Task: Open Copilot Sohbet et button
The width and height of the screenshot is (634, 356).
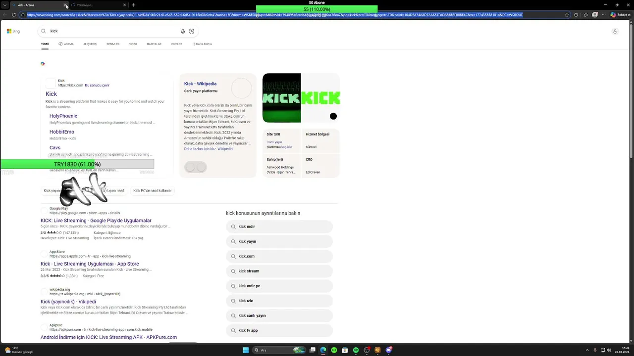Action: pyautogui.click(x=620, y=15)
